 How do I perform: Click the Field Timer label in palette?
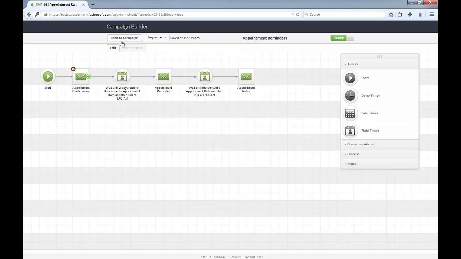point(370,131)
